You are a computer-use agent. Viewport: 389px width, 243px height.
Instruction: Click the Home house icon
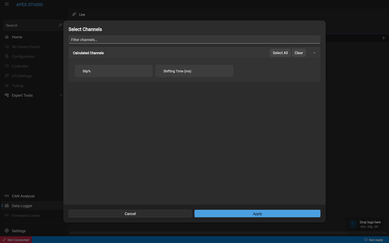(7, 37)
